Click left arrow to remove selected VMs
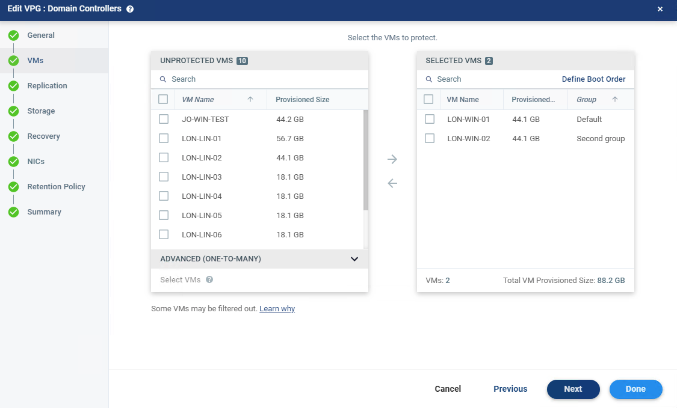 click(x=392, y=183)
